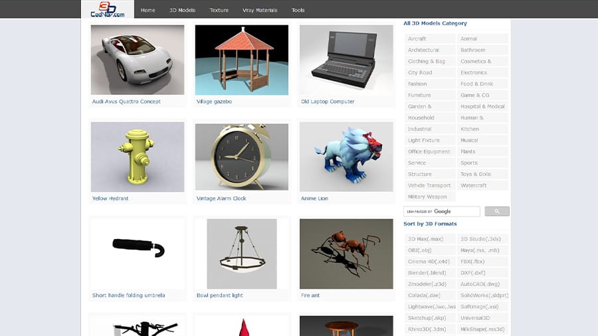Open the Vray Materials menu

(260, 10)
